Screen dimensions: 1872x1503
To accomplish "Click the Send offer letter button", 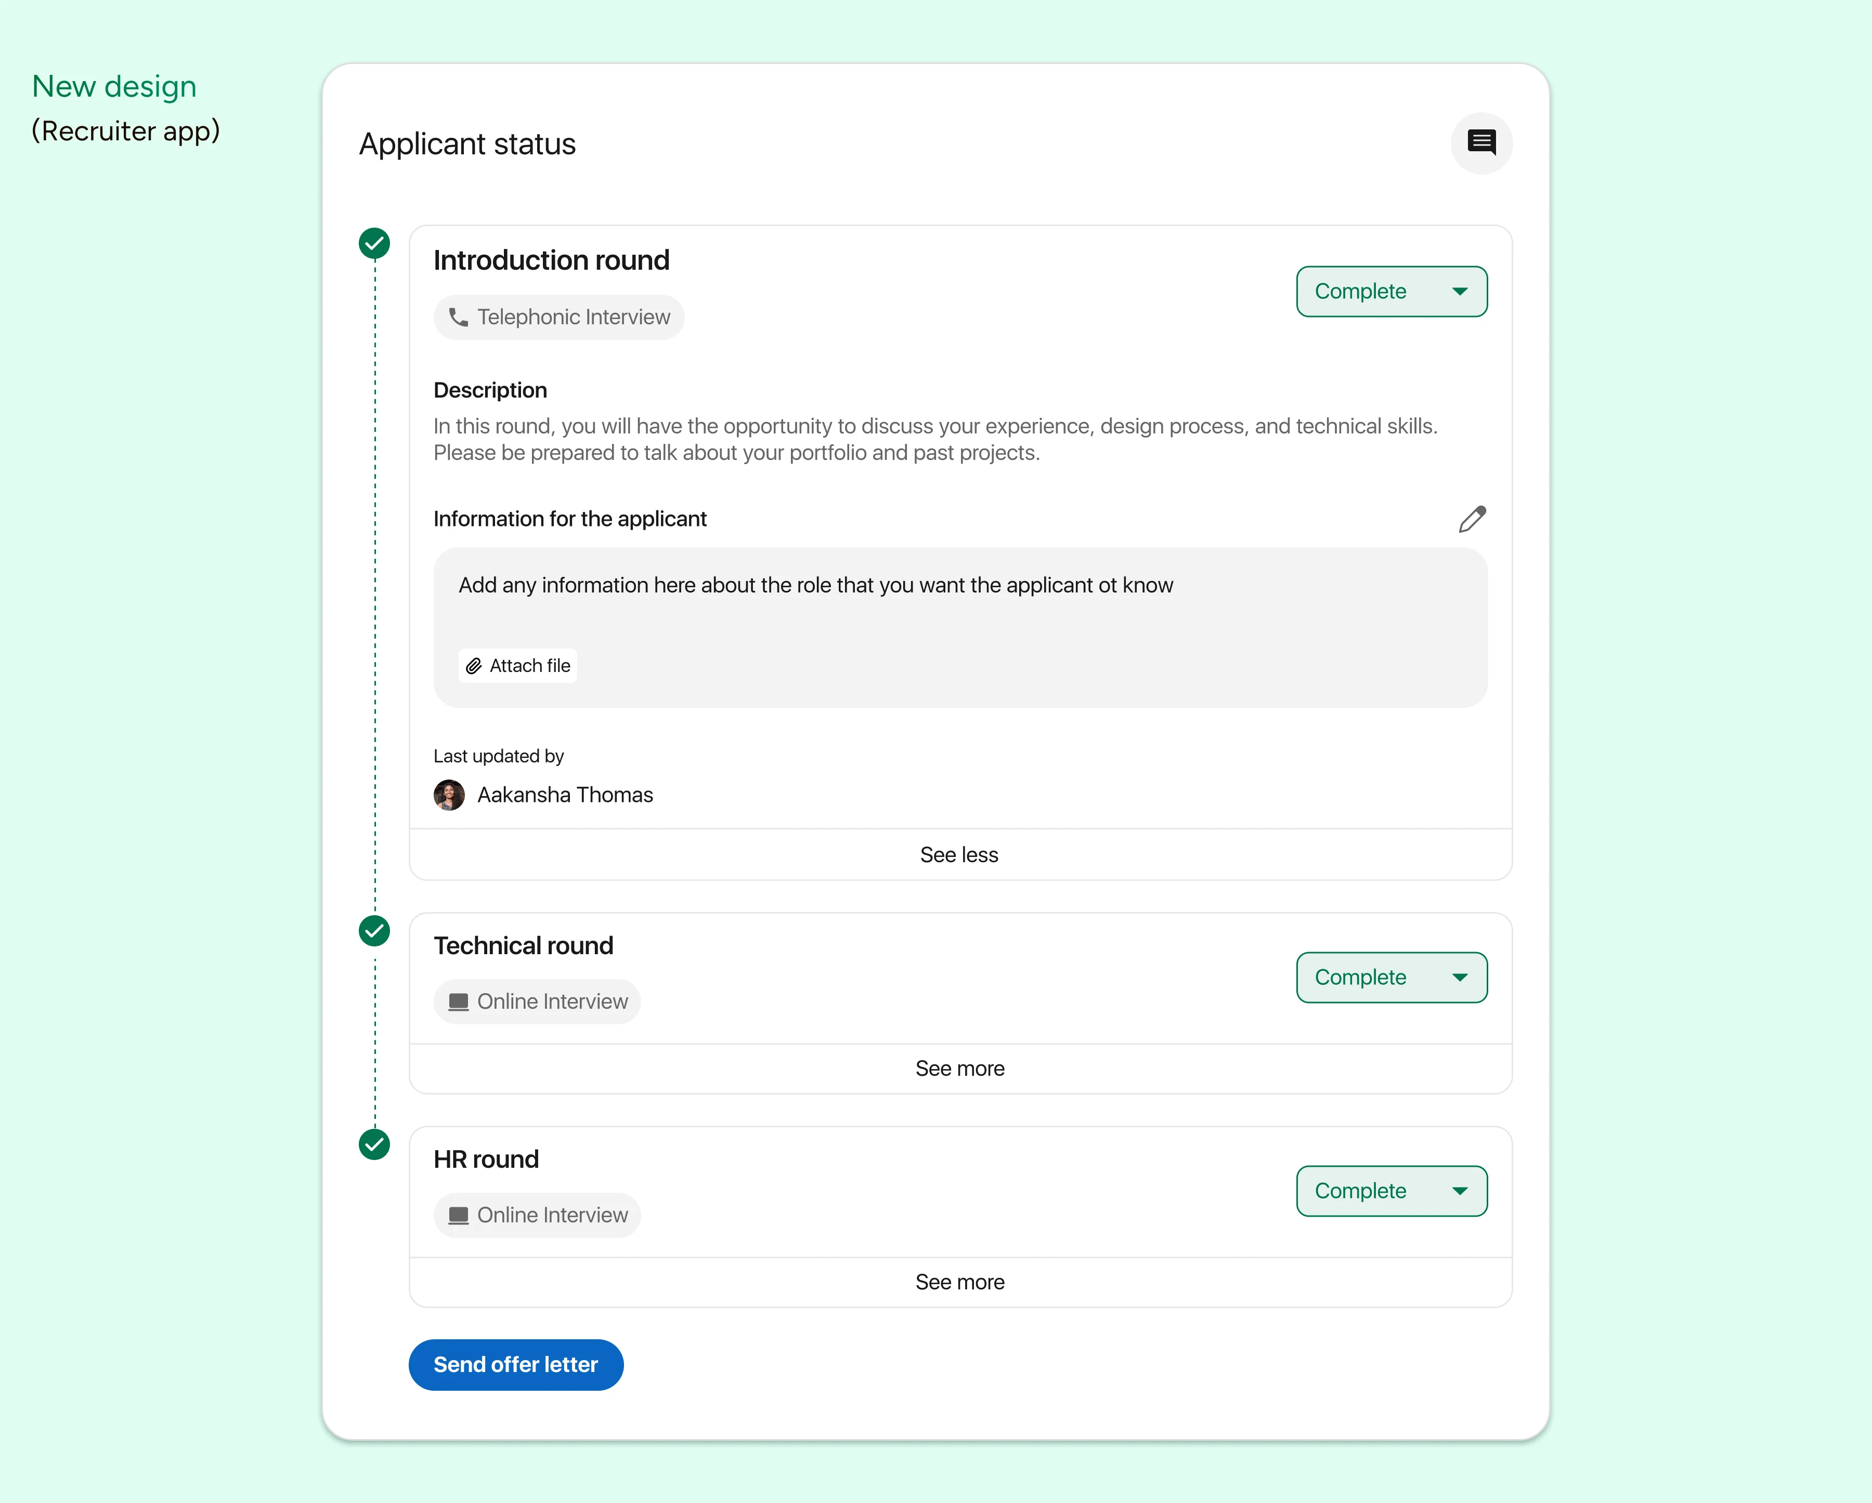I will click(516, 1364).
